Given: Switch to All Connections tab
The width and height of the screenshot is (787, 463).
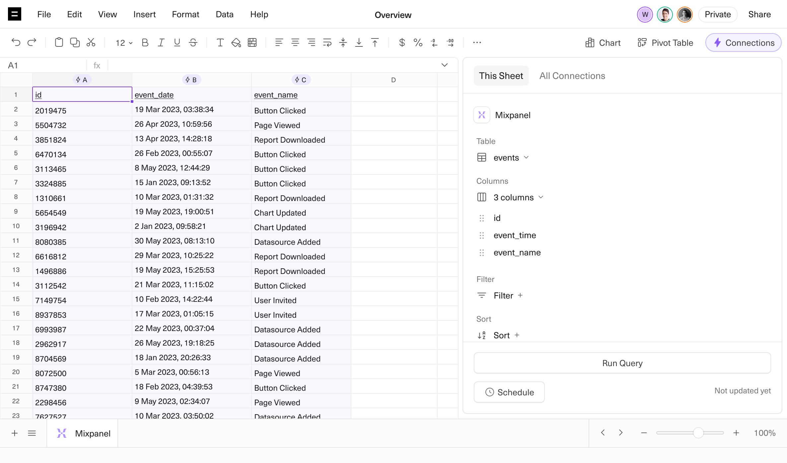Looking at the screenshot, I should [x=572, y=76].
